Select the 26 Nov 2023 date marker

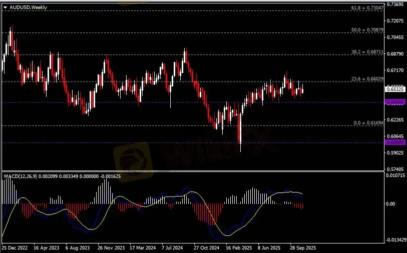coord(111,247)
